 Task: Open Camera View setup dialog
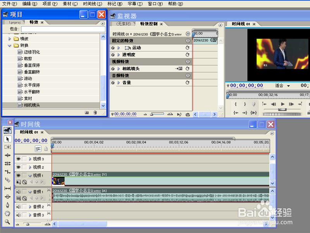pos(179,69)
